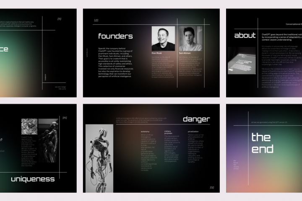Click the Sam Altman portrait photo

191,39
